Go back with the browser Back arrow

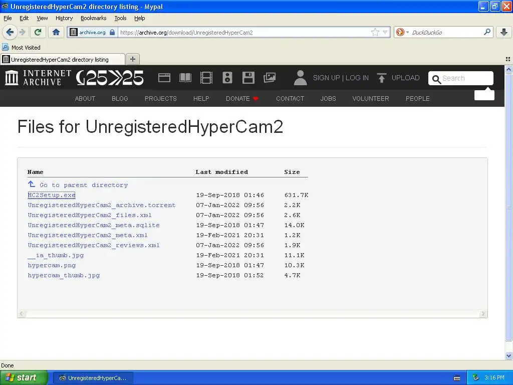point(10,32)
